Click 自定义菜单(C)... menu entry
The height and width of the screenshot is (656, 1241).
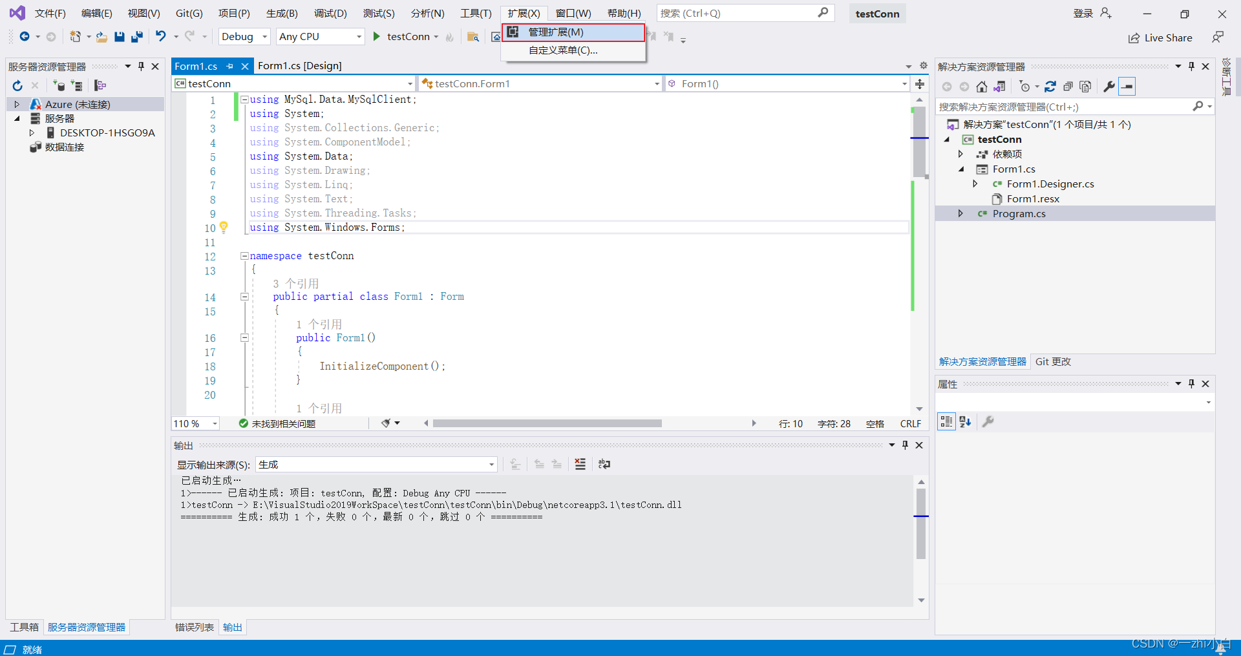(x=573, y=50)
